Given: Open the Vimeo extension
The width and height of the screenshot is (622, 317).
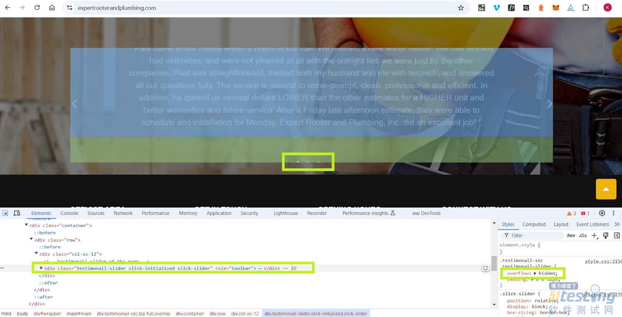Looking at the screenshot, I should point(496,8).
